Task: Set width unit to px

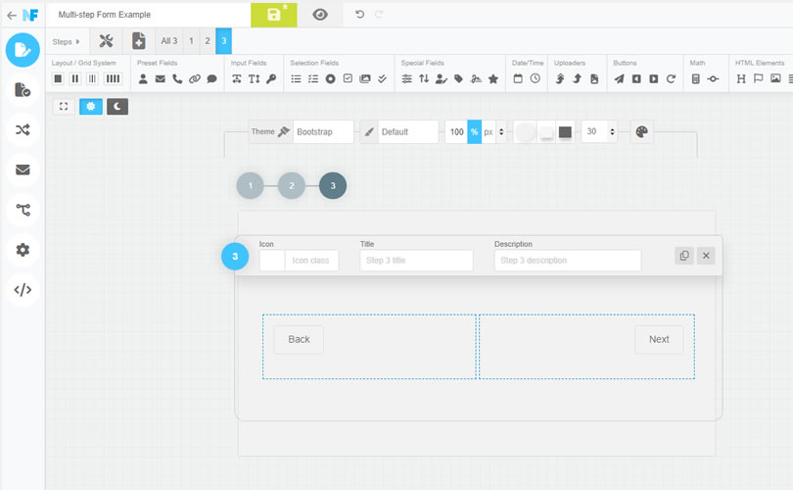Action: [489, 131]
